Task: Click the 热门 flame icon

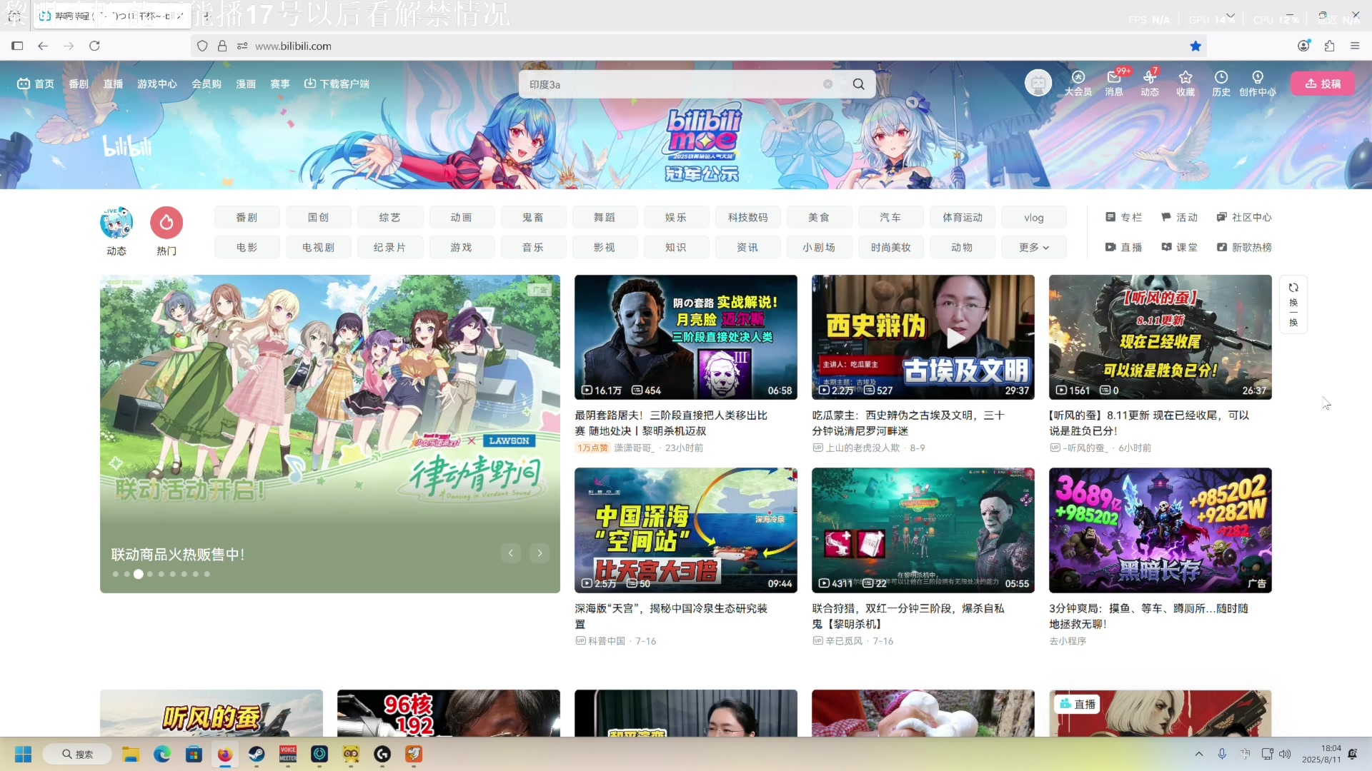Action: pyautogui.click(x=166, y=223)
